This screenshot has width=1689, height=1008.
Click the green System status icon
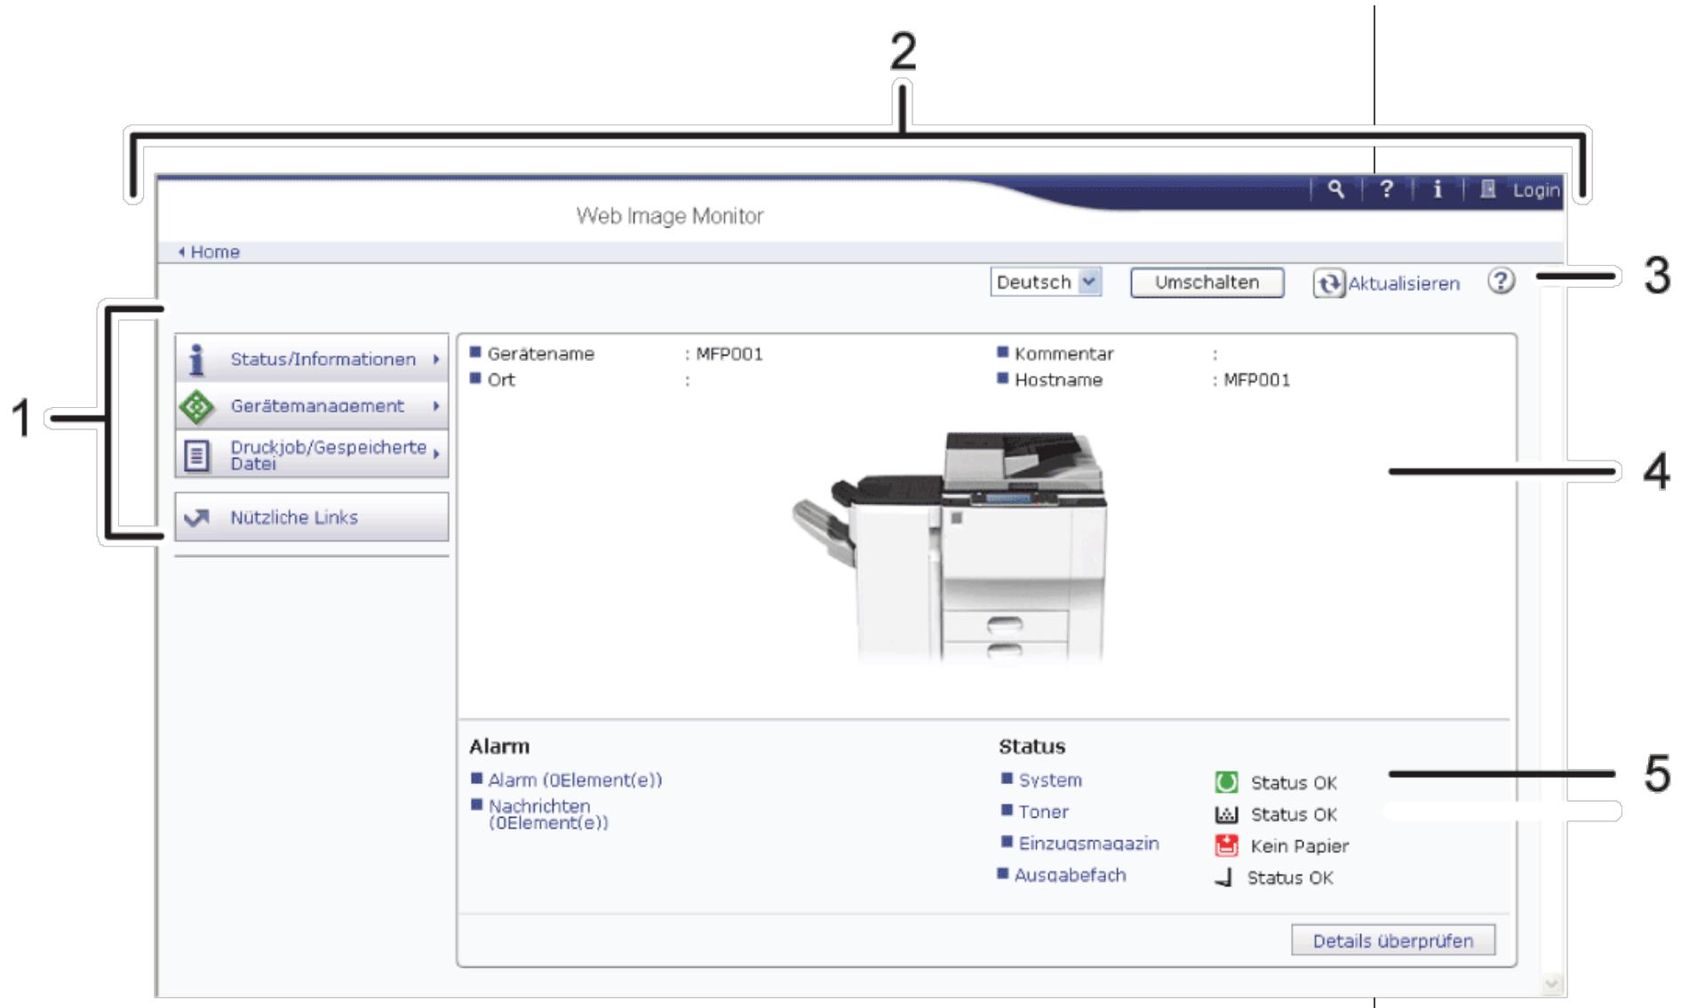(1226, 782)
